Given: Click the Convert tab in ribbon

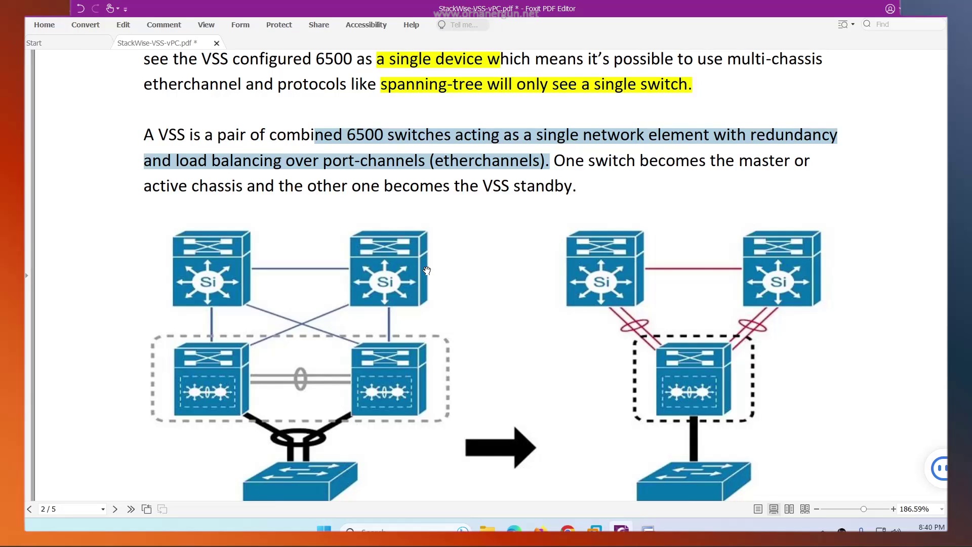Looking at the screenshot, I should tap(86, 25).
